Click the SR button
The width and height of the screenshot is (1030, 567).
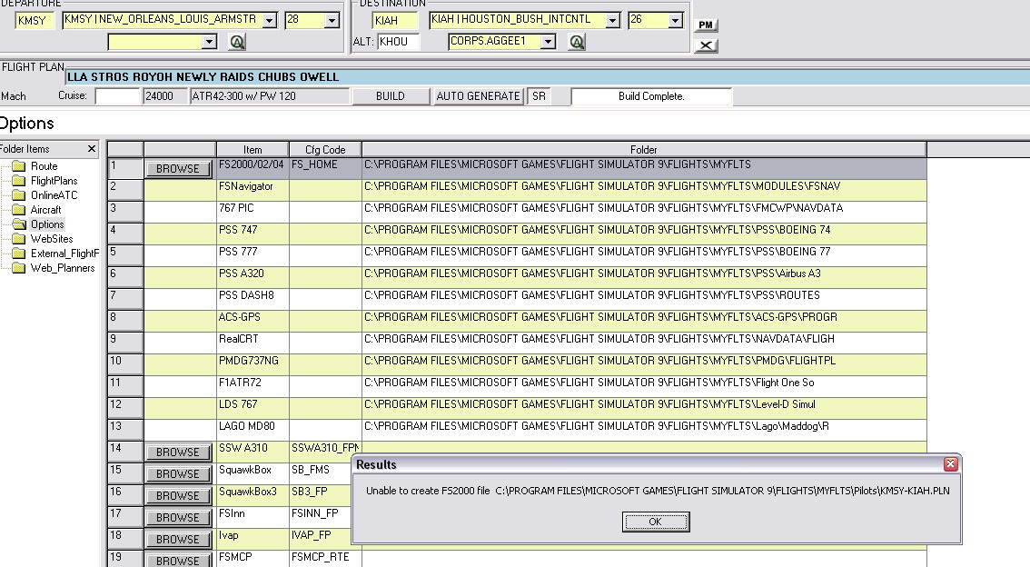coord(539,96)
